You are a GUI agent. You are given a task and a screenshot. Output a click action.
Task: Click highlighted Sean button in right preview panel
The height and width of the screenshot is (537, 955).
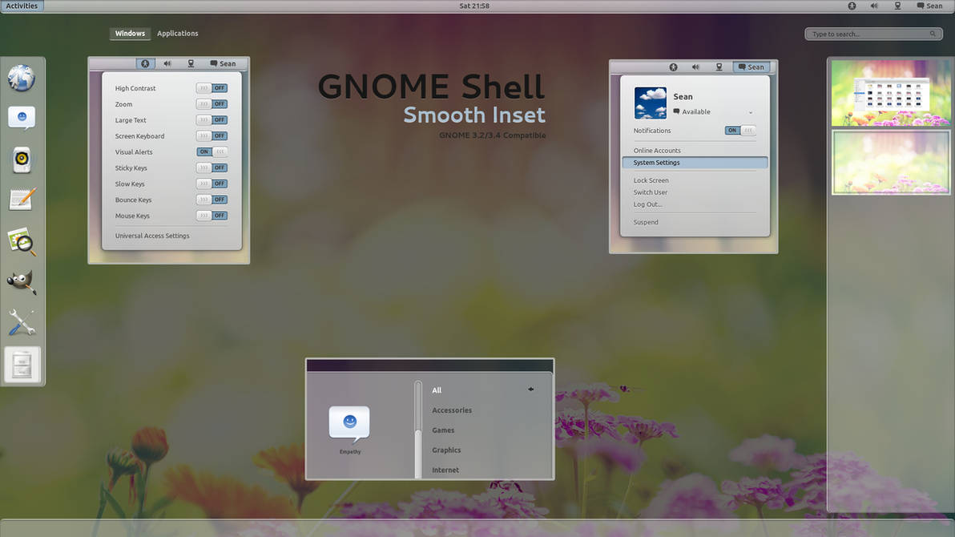tap(751, 67)
